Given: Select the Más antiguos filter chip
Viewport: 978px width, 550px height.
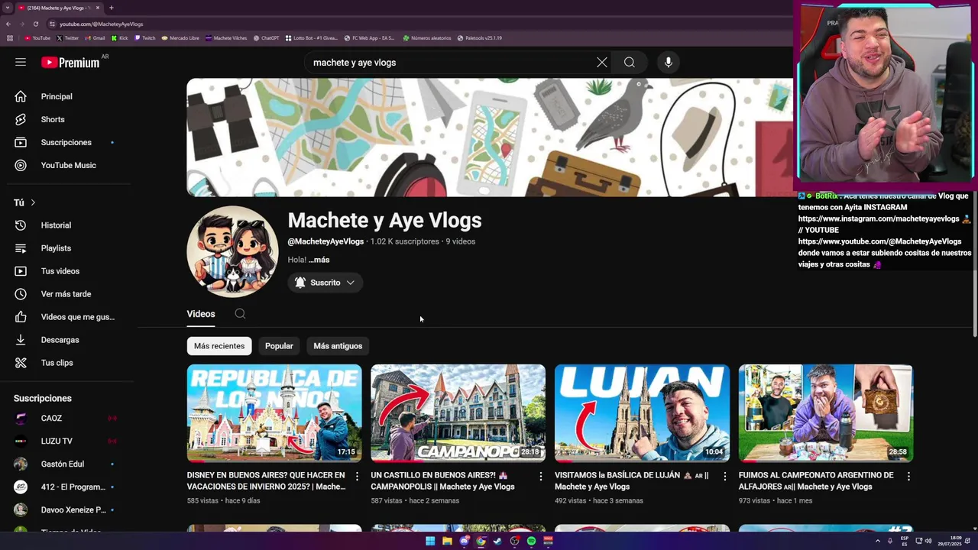Looking at the screenshot, I should (338, 346).
